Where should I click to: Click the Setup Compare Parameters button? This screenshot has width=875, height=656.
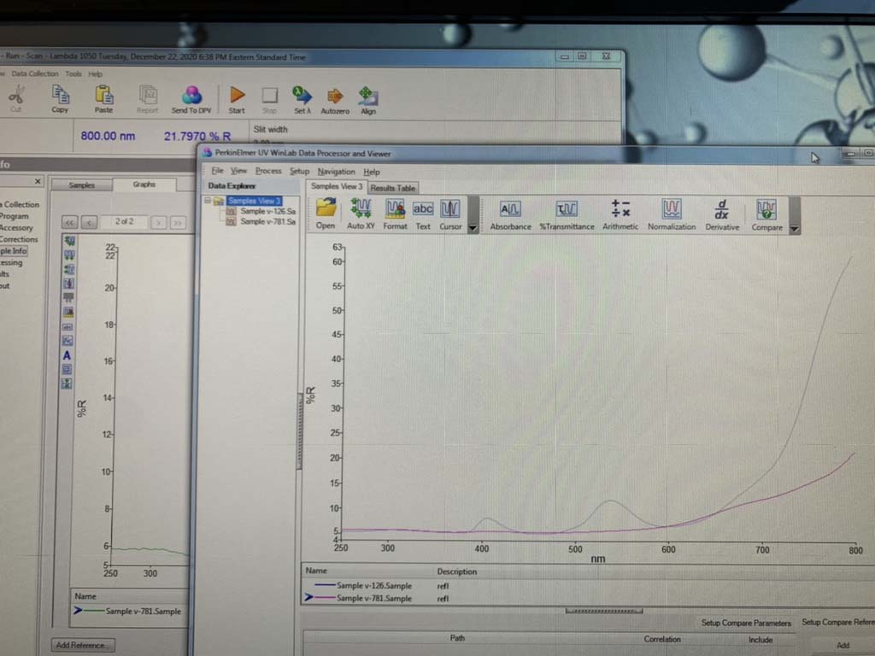[x=746, y=623]
